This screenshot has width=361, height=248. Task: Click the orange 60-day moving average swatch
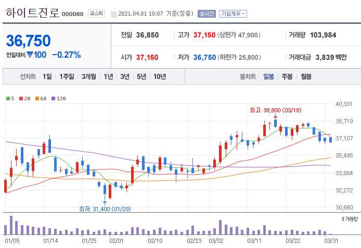click(x=37, y=98)
